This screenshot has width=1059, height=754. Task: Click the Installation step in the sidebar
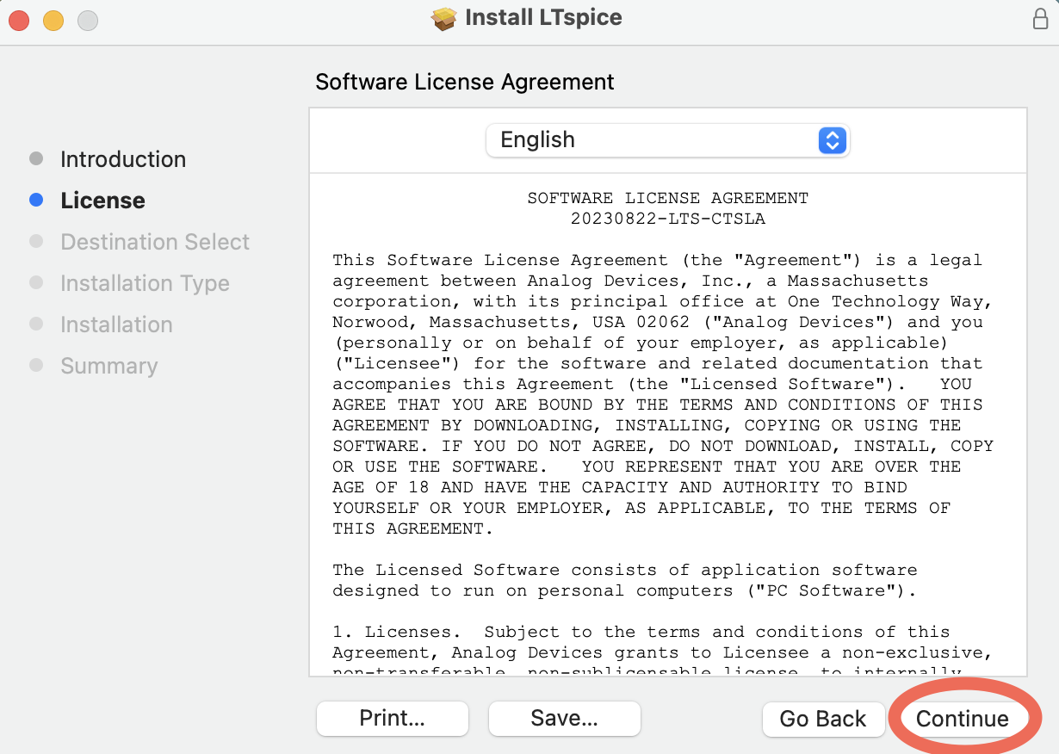coord(116,324)
